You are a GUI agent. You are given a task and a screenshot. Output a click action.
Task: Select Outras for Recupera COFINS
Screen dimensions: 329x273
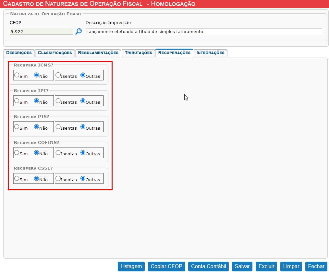click(83, 153)
